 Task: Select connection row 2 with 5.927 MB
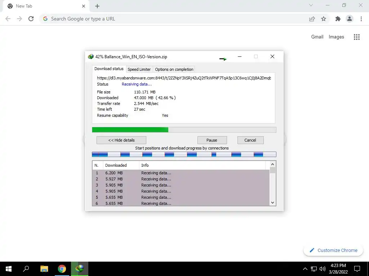(x=181, y=179)
